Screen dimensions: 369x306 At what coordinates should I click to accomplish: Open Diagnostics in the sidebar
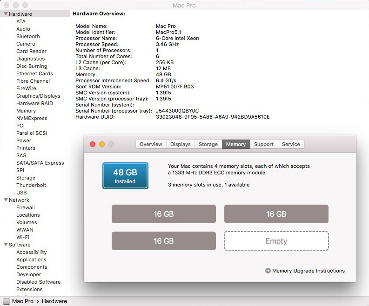point(31,59)
